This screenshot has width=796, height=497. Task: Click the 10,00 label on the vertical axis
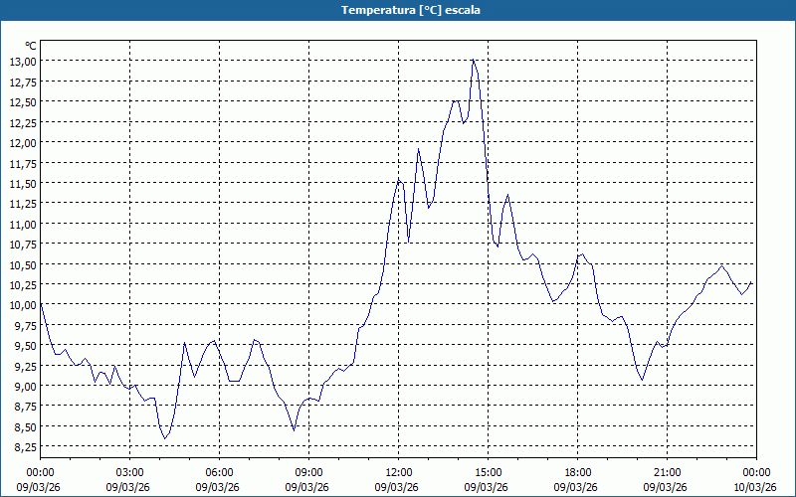(x=23, y=305)
